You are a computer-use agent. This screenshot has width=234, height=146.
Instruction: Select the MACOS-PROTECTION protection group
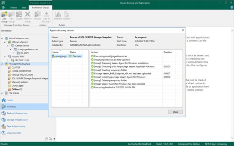point(22,75)
